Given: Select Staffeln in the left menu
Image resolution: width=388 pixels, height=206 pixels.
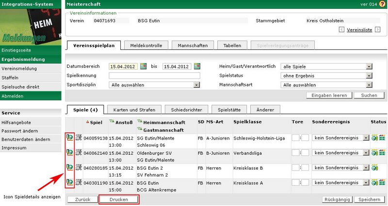Looking at the screenshot, I should (10, 78).
